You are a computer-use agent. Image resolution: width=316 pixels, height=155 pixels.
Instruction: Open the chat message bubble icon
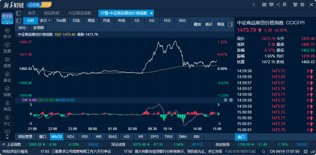tap(271, 4)
